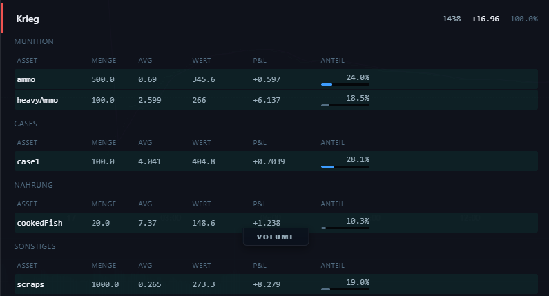Open the scraps asset row
Viewport: 549px width, 296px height.
(276, 284)
